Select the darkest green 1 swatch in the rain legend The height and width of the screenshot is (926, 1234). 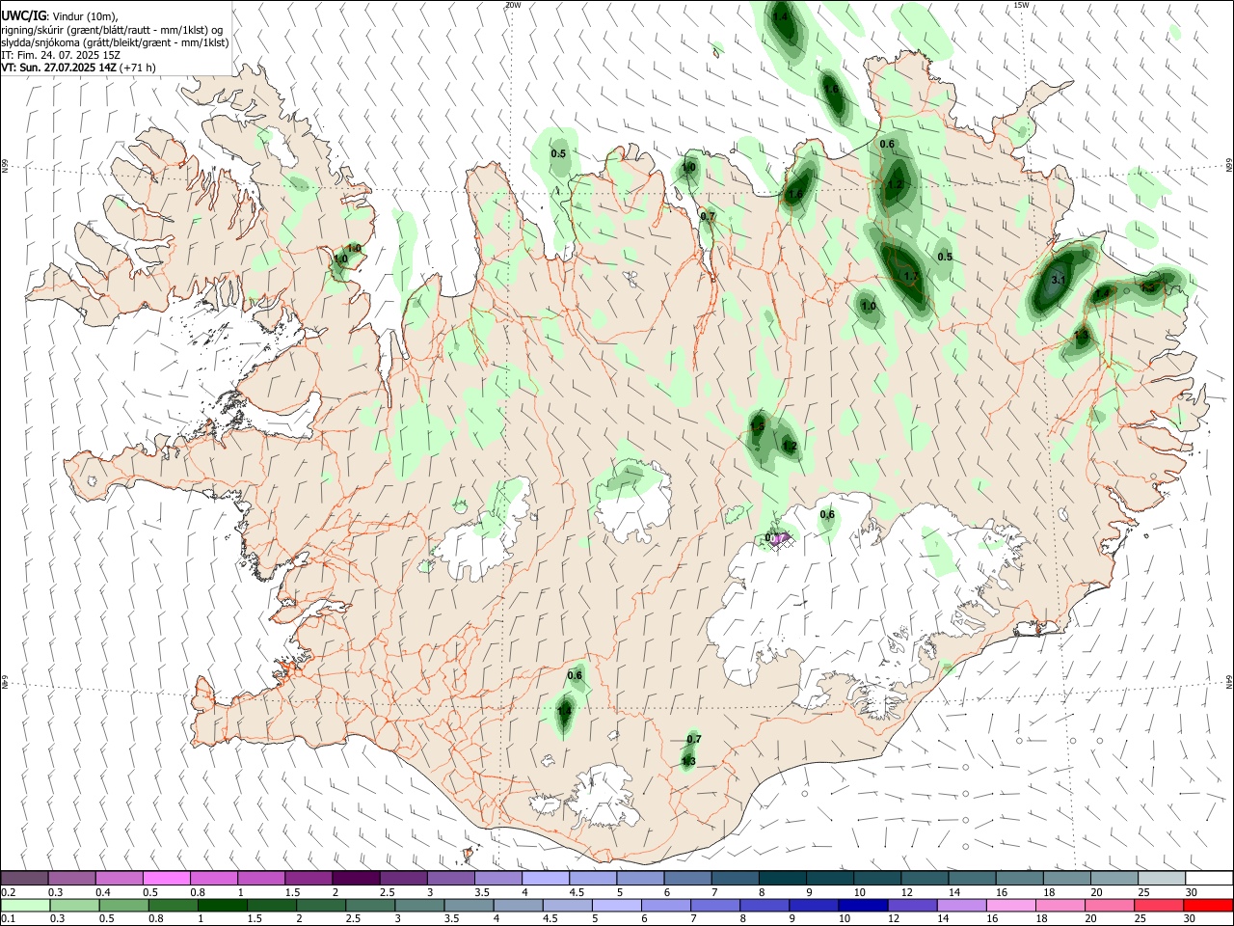point(222,905)
